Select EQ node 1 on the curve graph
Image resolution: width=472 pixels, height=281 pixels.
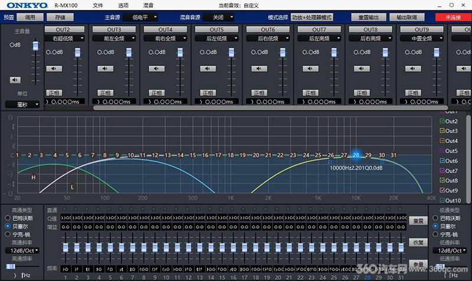(18, 155)
